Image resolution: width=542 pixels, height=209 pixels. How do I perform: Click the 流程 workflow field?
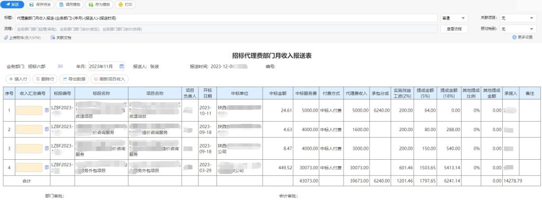[227, 29]
